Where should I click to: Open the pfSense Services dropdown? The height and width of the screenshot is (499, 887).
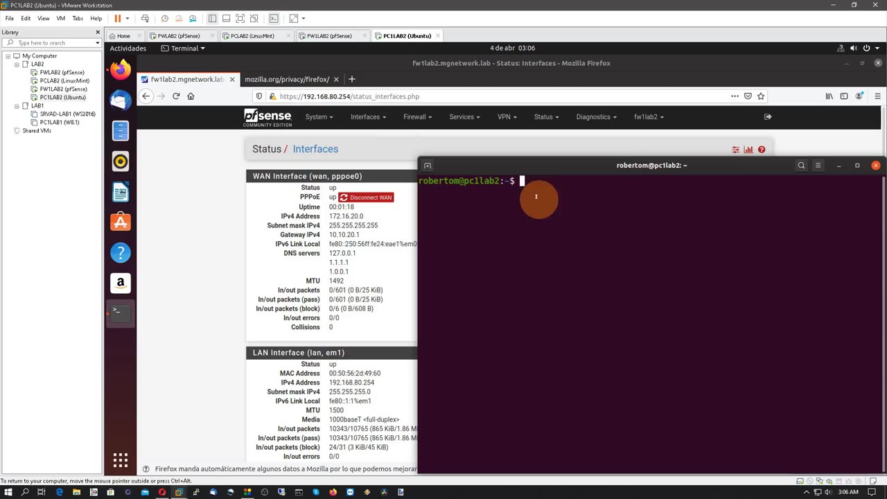click(464, 117)
